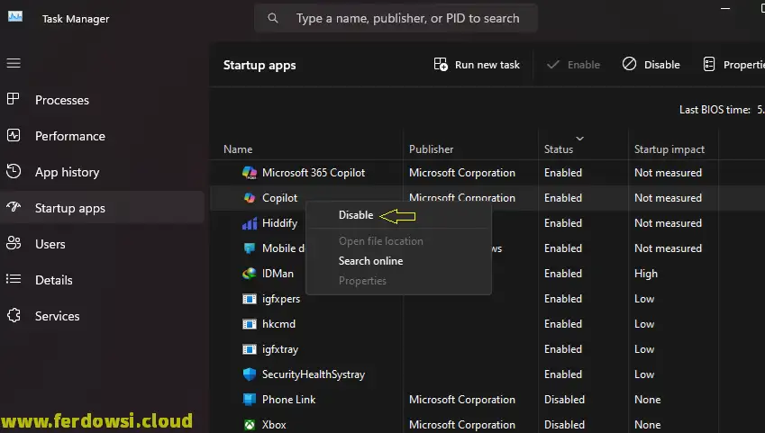Click the Mobile devices app icon
Screen dimensions: 765x433
pyautogui.click(x=250, y=248)
